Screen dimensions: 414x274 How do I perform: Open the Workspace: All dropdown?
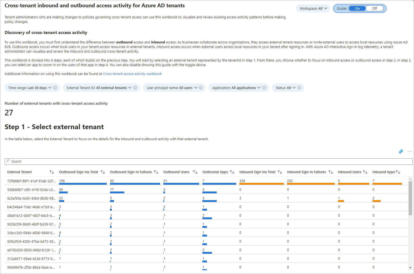313,8
